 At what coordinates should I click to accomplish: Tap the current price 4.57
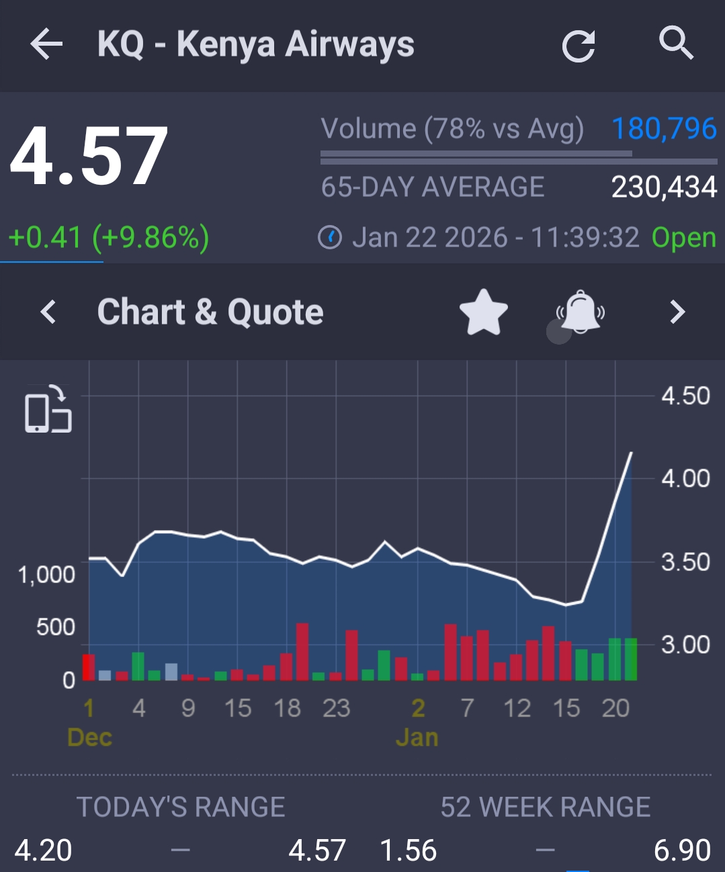click(89, 157)
